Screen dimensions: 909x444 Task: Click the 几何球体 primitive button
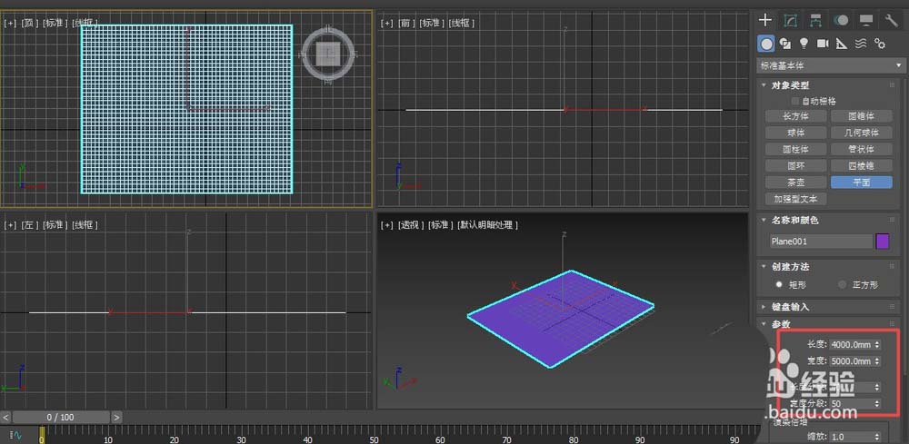(862, 133)
